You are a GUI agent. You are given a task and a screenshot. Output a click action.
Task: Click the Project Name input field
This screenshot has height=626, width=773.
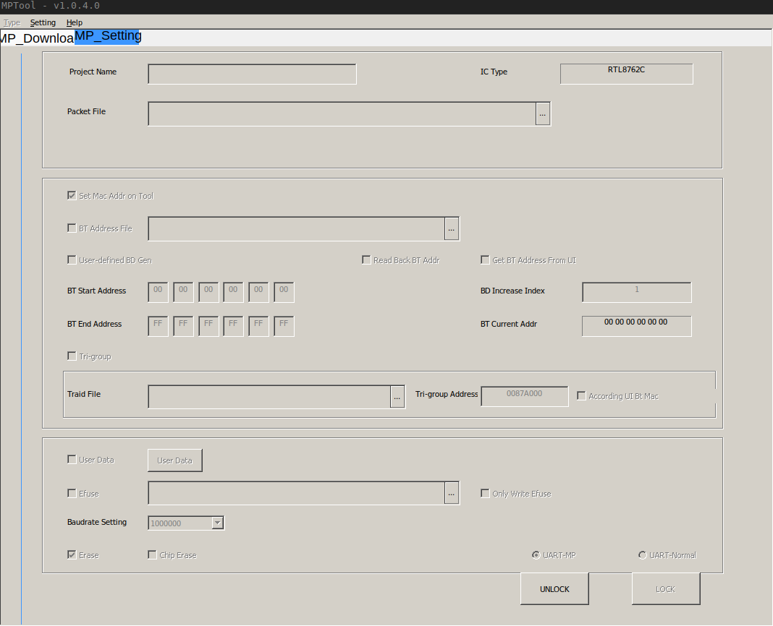[x=252, y=74]
